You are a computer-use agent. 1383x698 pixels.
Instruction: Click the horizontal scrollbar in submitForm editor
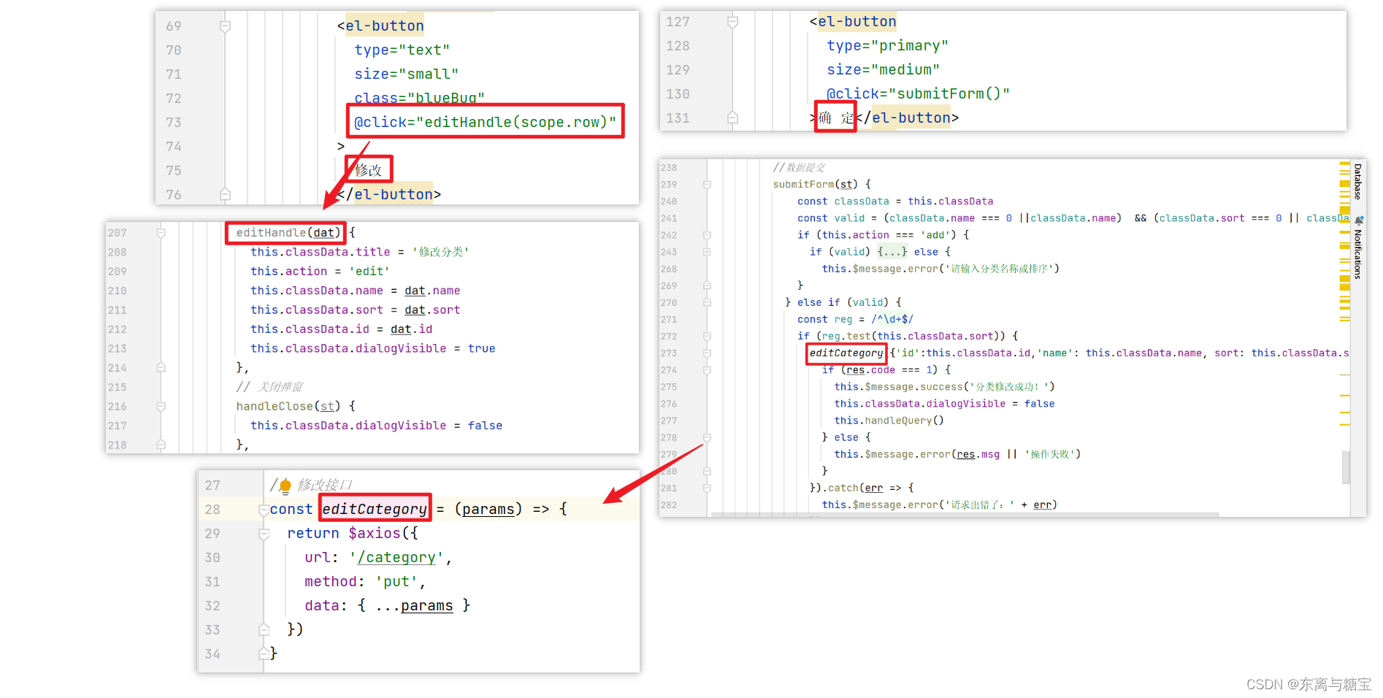coord(965,515)
